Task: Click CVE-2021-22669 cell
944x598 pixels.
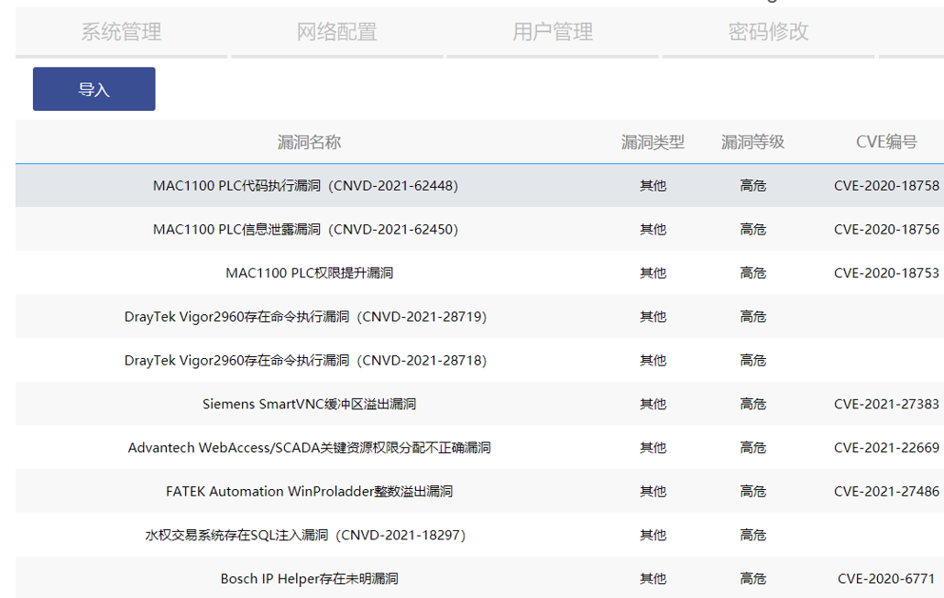Action: point(886,448)
